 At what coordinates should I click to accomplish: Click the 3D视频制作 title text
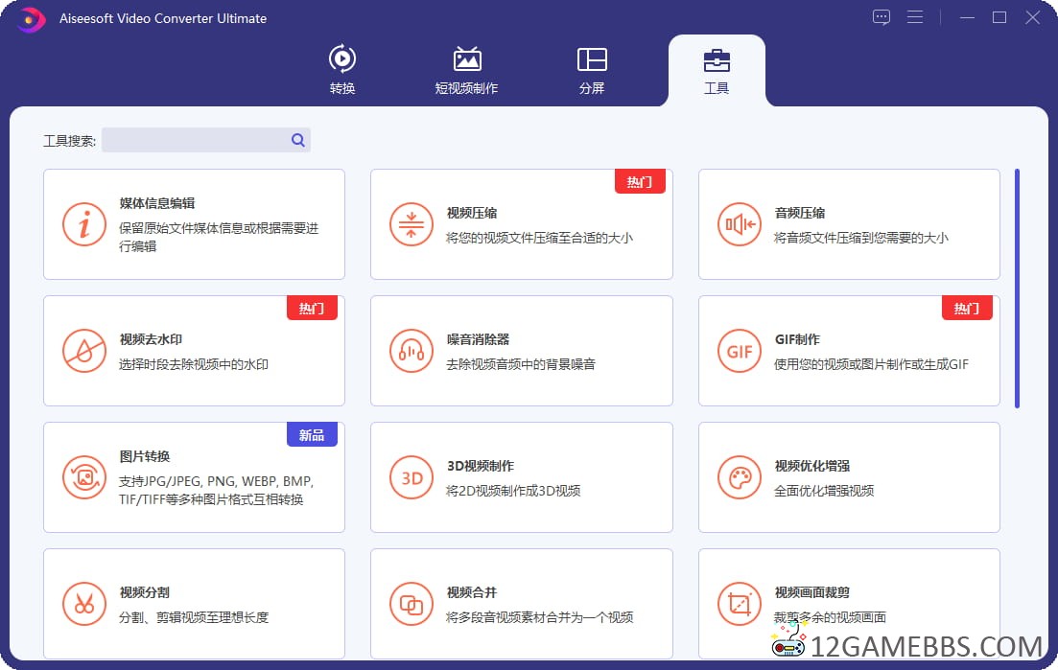coord(480,466)
